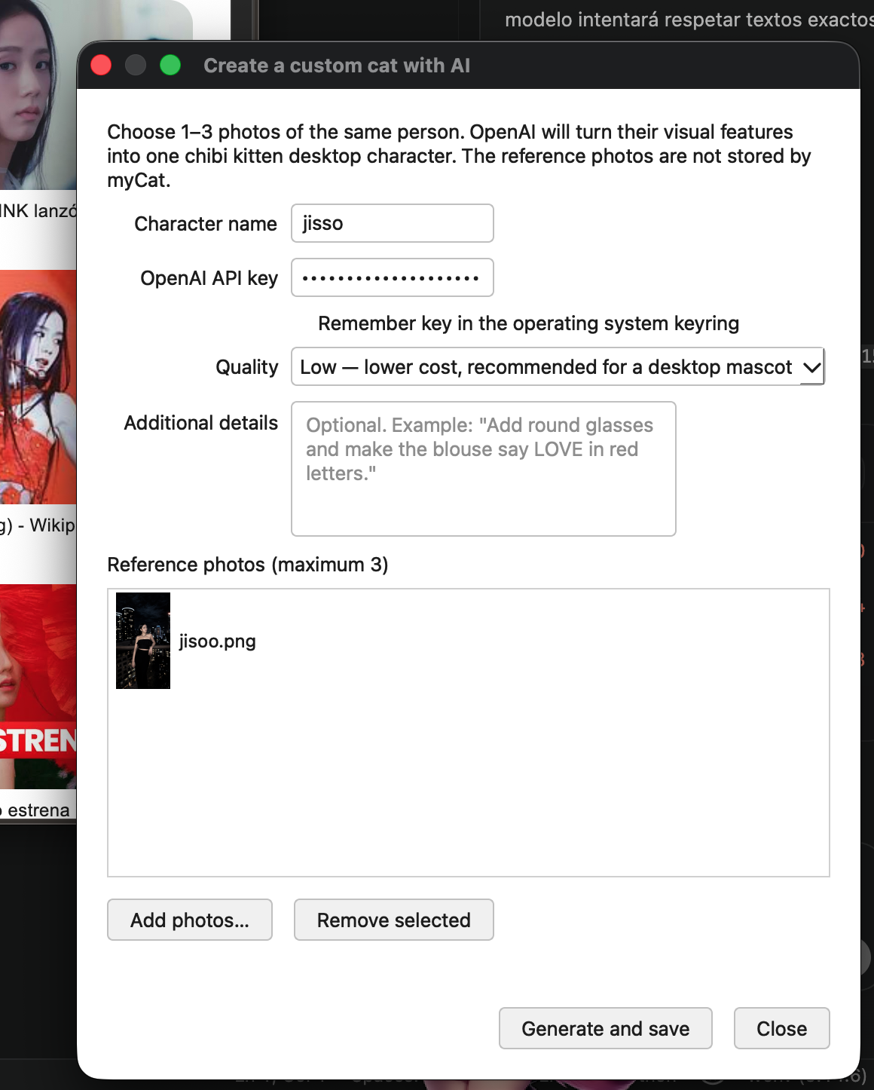
Task: Click into the Additional details text box
Action: (x=484, y=469)
